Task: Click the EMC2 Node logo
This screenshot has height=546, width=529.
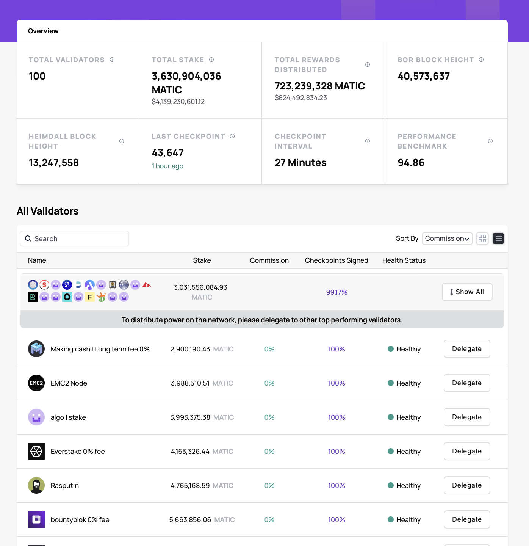Action: (36, 383)
